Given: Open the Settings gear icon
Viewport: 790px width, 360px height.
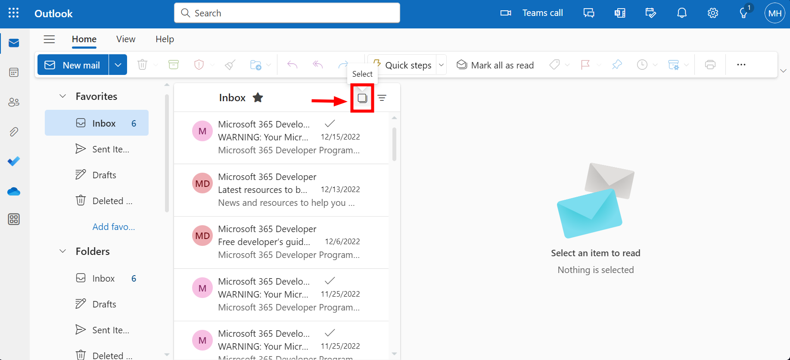Looking at the screenshot, I should click(x=713, y=13).
